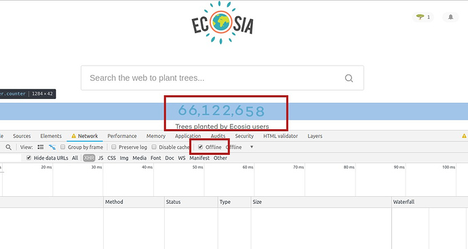
Task: Switch to the Memory tab
Action: [x=156, y=136]
